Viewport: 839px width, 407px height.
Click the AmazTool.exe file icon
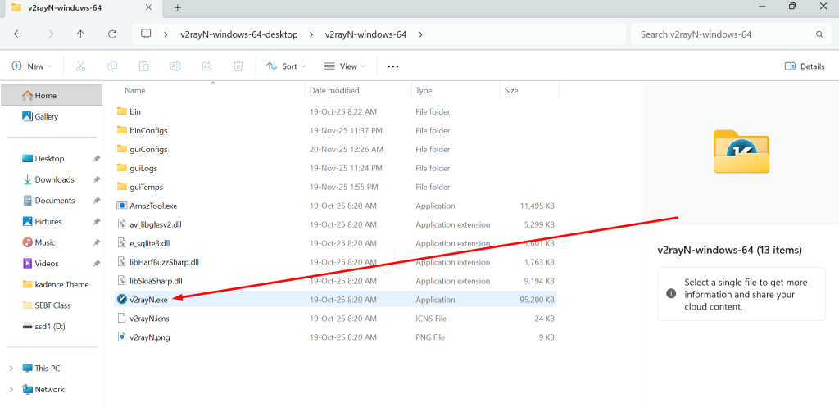pos(121,206)
